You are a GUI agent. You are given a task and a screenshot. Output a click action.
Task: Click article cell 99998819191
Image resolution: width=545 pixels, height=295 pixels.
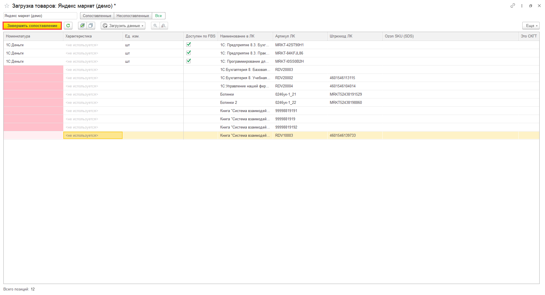coord(300,111)
